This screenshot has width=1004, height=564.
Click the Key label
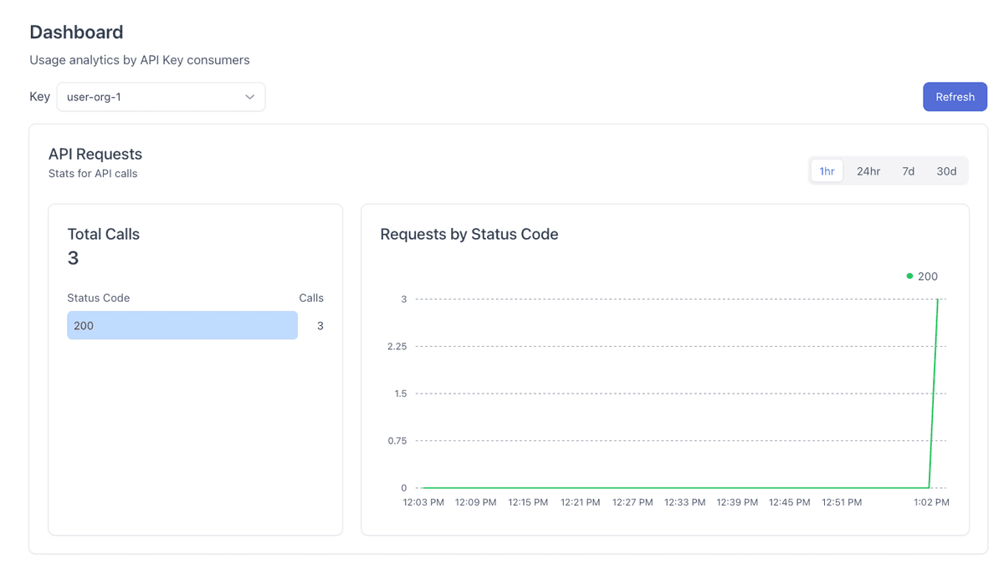coord(40,97)
